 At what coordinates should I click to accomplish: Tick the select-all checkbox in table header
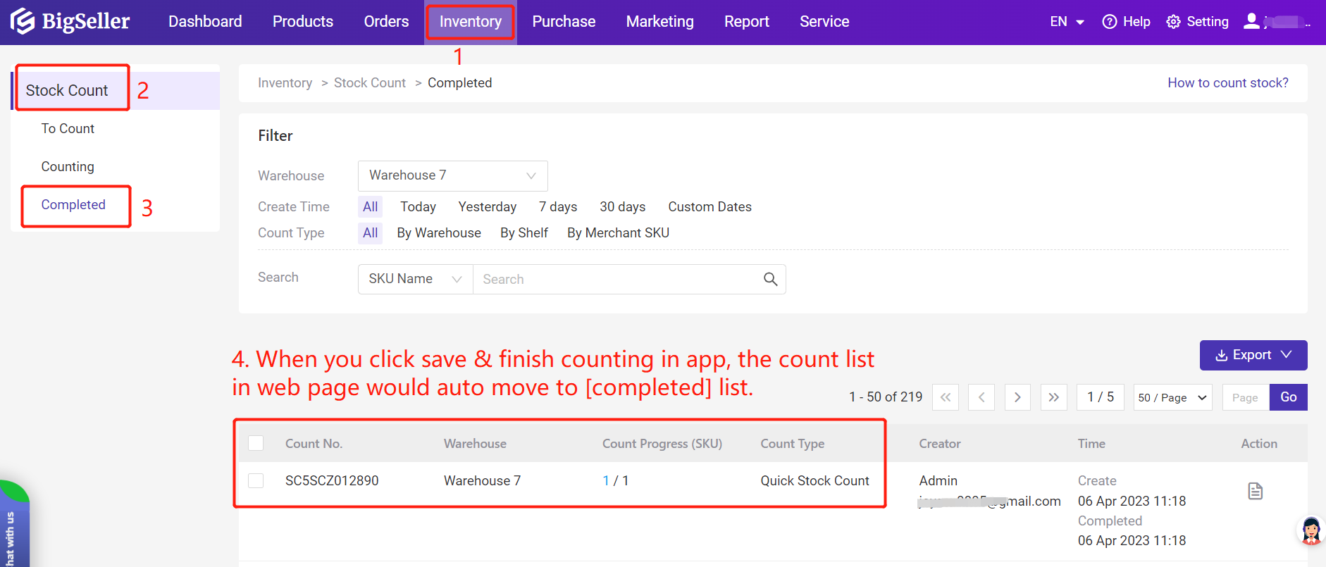point(256,443)
